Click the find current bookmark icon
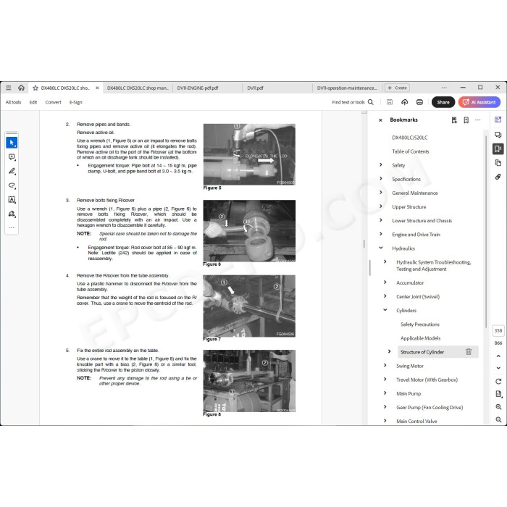The width and height of the screenshot is (507, 507). tap(454, 120)
